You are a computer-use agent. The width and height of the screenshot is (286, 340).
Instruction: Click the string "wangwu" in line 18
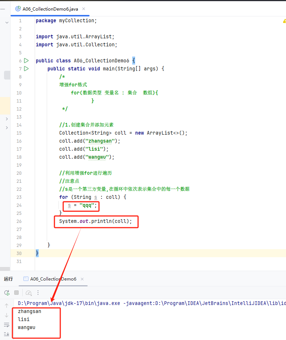(x=97, y=157)
